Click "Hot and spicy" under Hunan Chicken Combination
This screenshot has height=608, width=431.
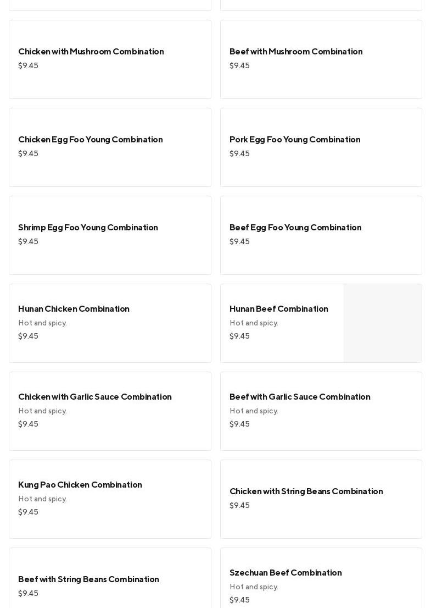coord(42,323)
